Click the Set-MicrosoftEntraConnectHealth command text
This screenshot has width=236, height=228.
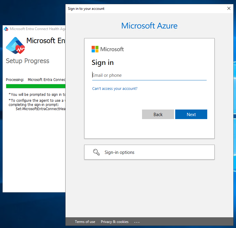(40, 109)
